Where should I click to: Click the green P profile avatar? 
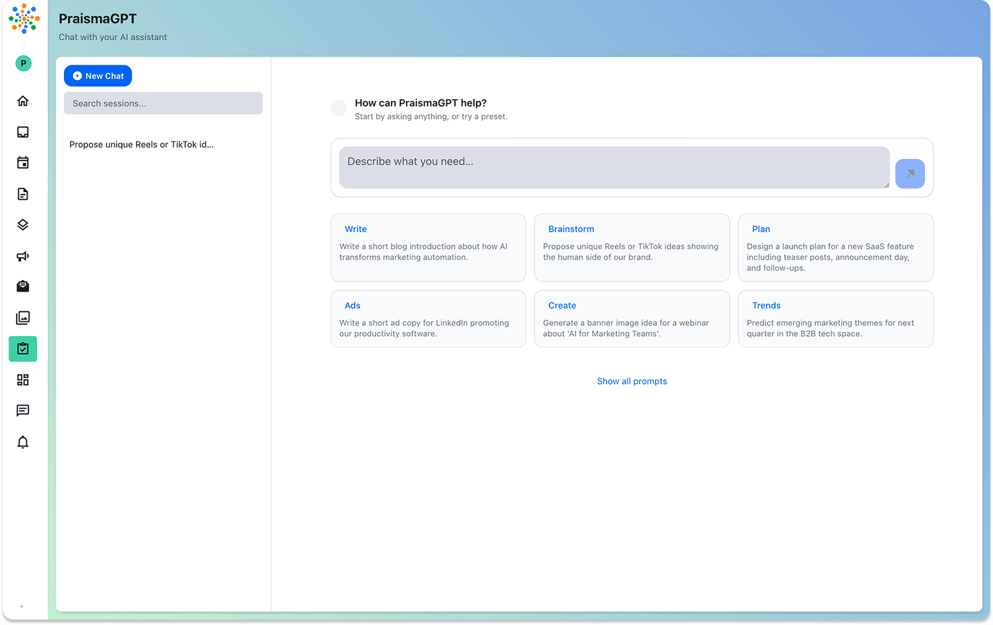click(24, 63)
